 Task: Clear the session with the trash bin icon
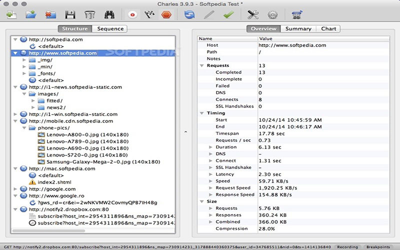89,14
